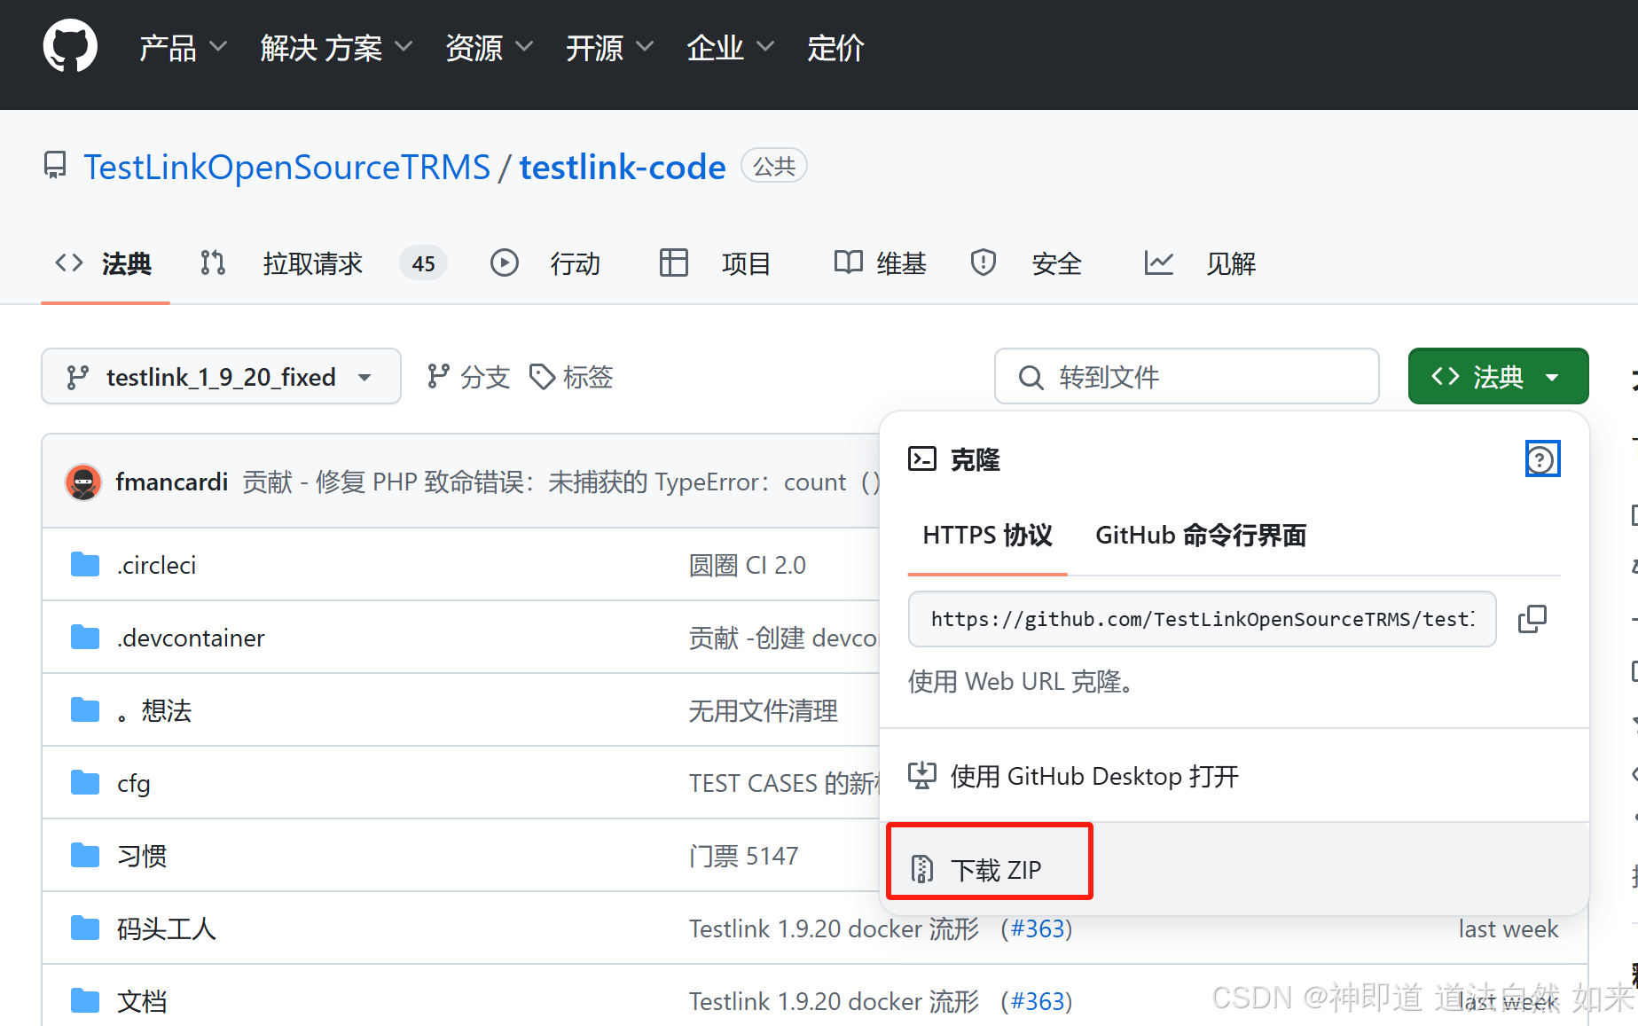1638x1026 pixels.
Task: Expand the 解决方案 menu
Action: (x=336, y=48)
